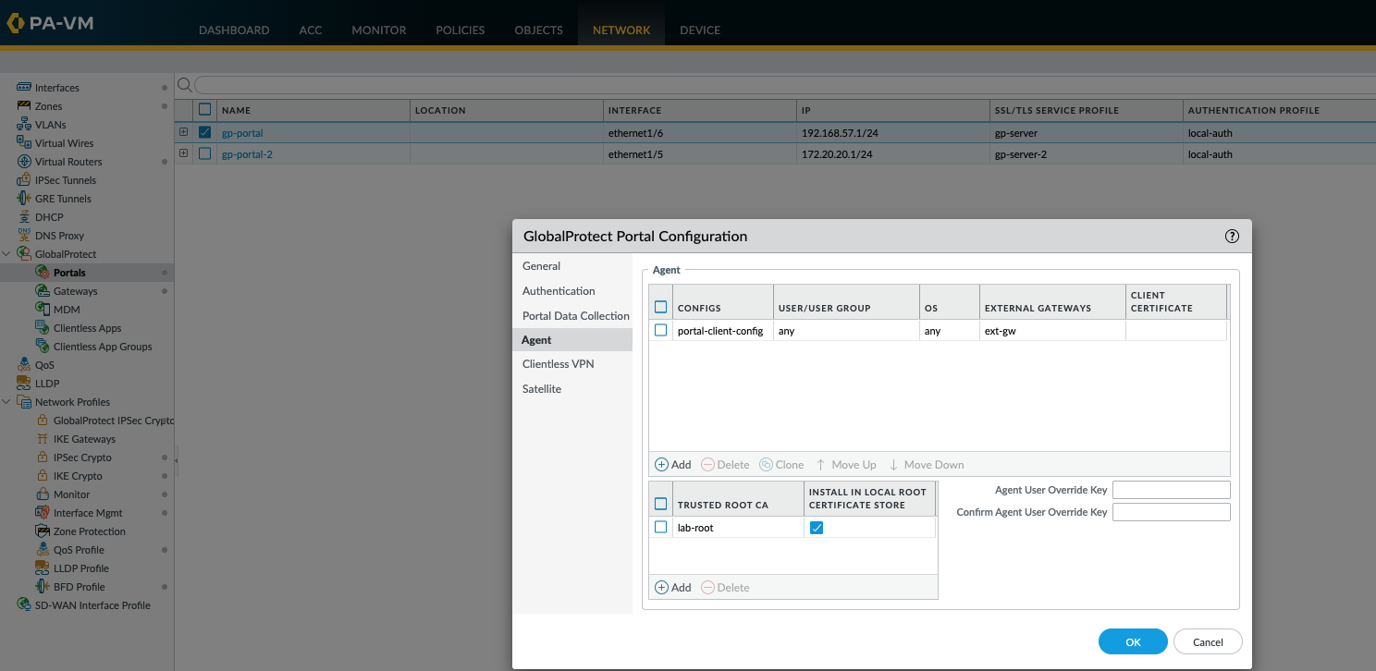
Task: Open the Interfaces page from the sidebar
Action: [x=55, y=87]
